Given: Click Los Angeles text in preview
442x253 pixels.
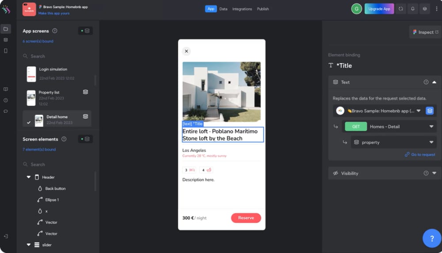Looking at the screenshot, I should pos(194,150).
